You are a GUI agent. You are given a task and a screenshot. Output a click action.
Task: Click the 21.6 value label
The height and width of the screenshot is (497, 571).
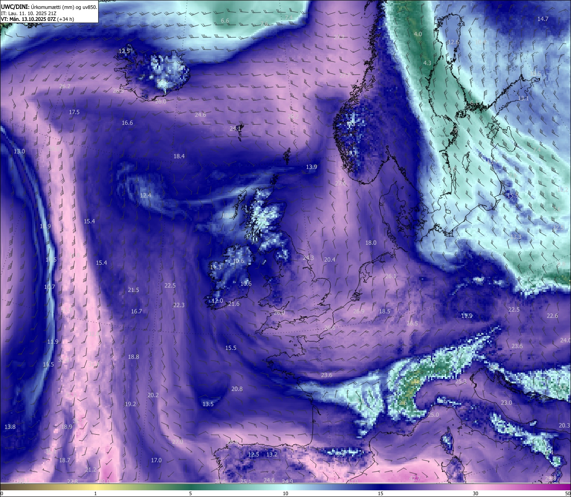tap(234, 304)
